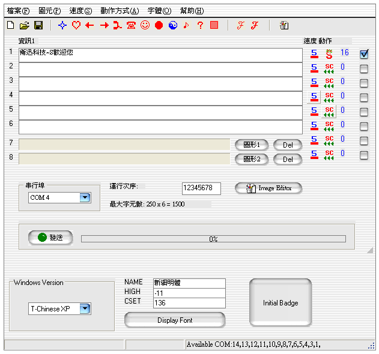
Task: Open the 圖元(P) menu
Action: click(49, 11)
